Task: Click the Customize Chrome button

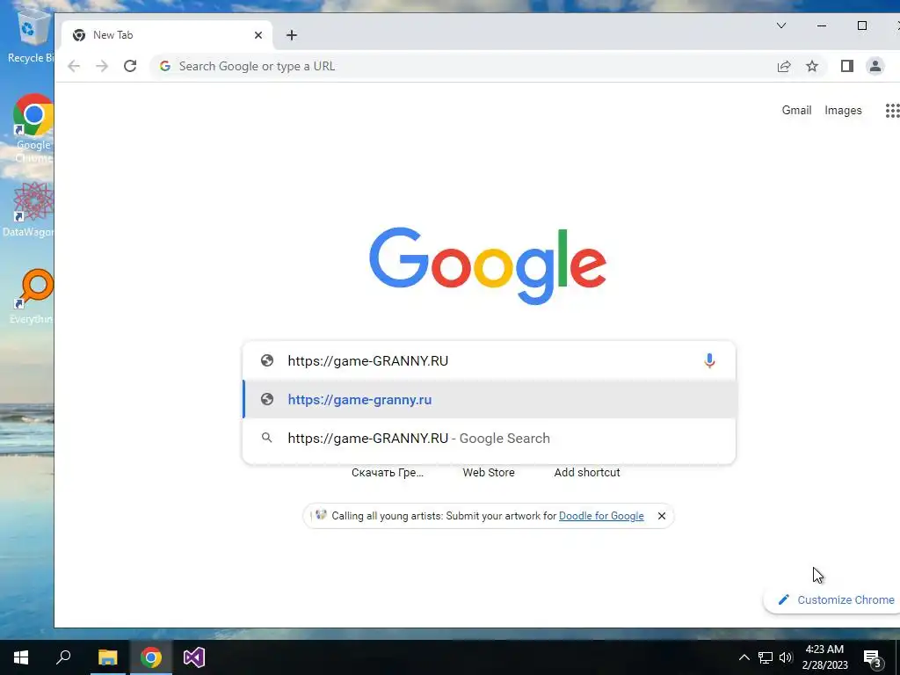Action: (835, 599)
